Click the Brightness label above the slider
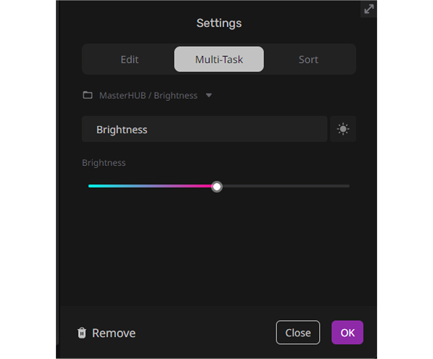This screenshot has width=433, height=359. tap(104, 163)
